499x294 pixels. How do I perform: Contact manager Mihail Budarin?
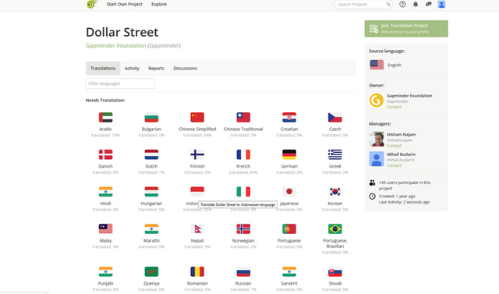coord(394,165)
